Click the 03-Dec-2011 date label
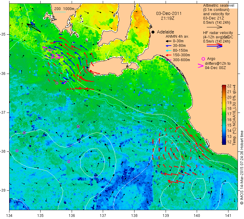The width and height of the screenshot is (244, 219). coord(169,13)
